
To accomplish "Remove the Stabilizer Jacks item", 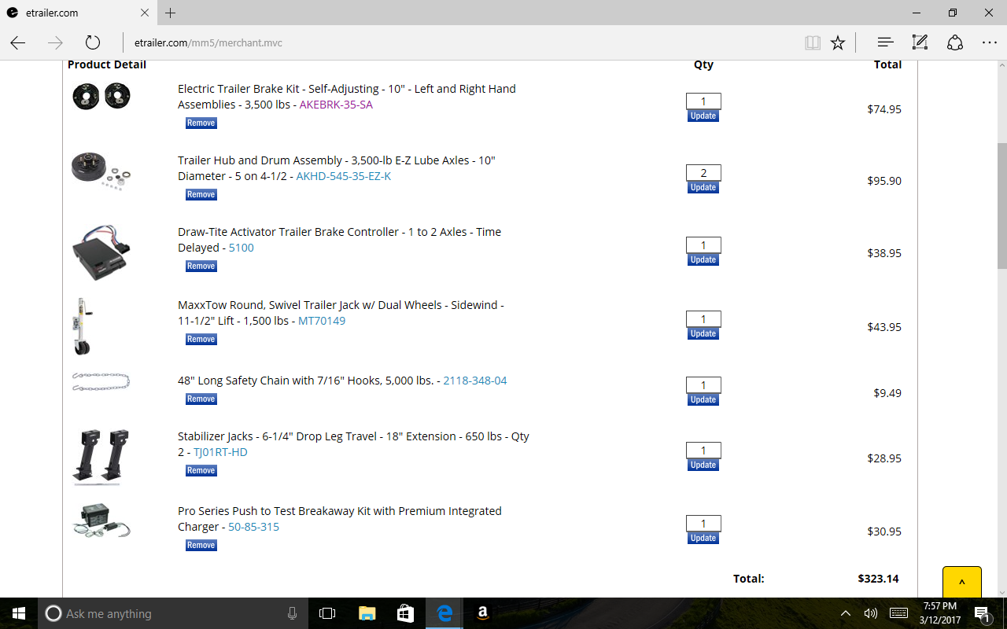I will (x=201, y=470).
